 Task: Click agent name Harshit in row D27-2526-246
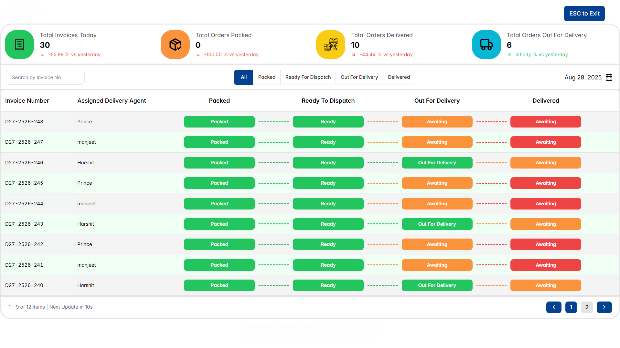pos(86,163)
